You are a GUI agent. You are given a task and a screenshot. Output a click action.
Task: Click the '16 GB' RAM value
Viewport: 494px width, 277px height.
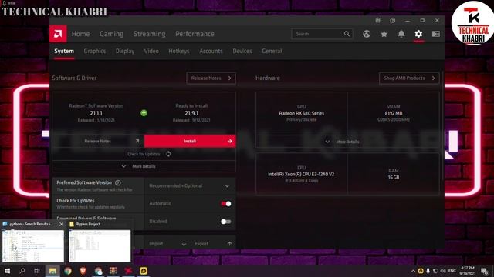394,177
